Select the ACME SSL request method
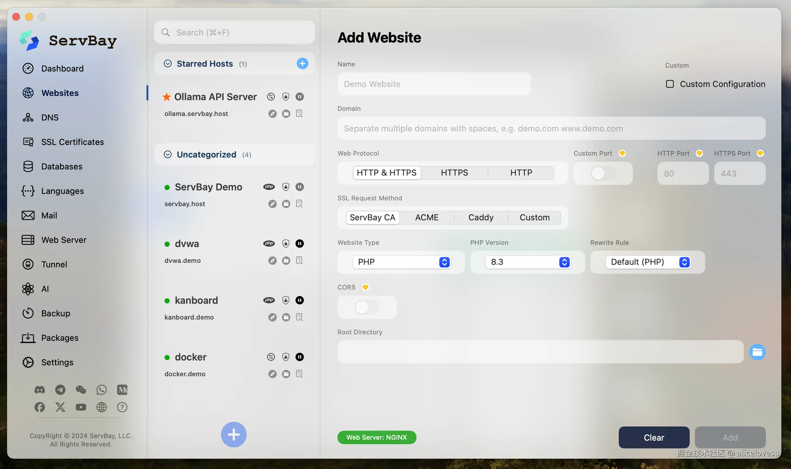Viewport: 791px width, 469px height. pos(426,217)
